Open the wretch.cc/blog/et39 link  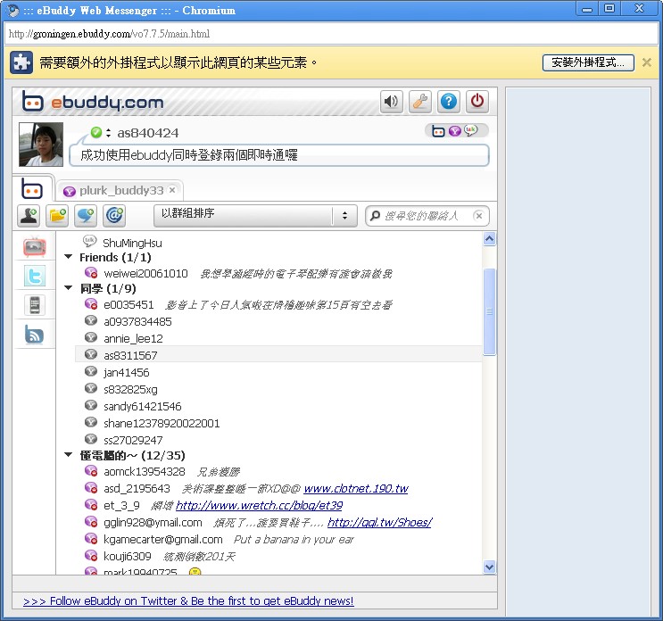(x=259, y=506)
